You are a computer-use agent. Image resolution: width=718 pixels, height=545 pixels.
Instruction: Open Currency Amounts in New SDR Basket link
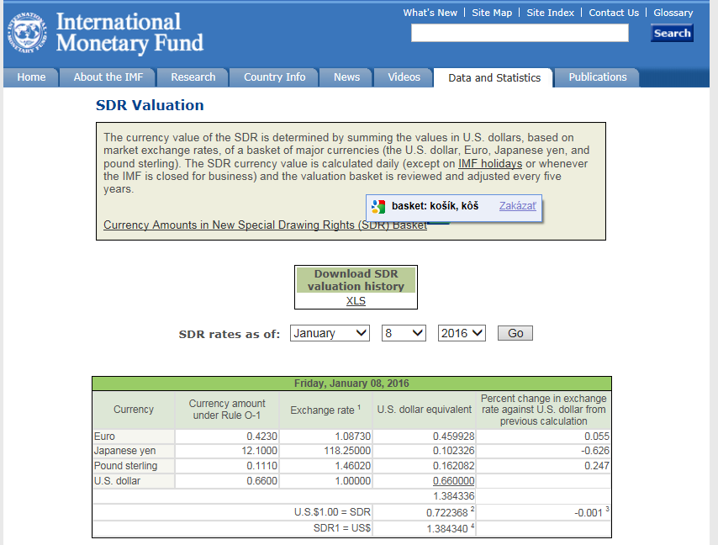(x=265, y=225)
